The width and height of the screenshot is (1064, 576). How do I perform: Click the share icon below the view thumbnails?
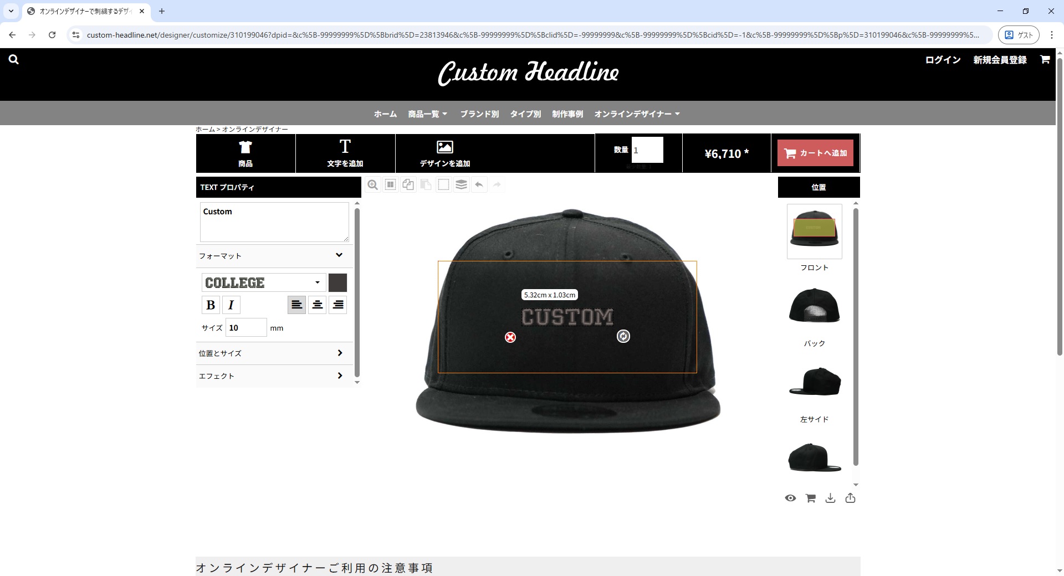(x=850, y=498)
